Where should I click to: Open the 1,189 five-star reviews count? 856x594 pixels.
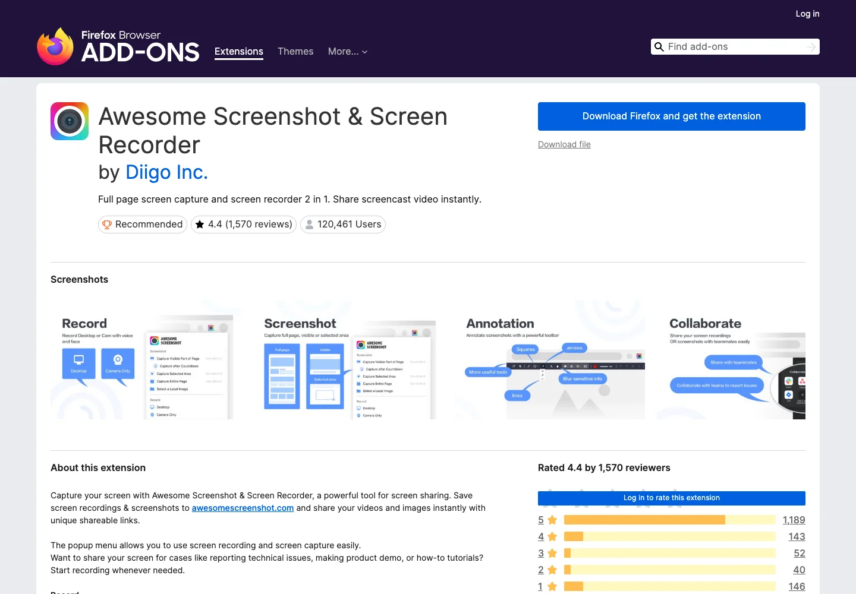pos(794,520)
